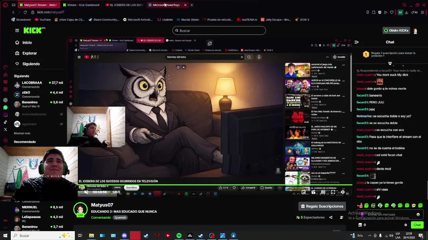Open the user profile avatar menu
This screenshot has height=240, width=428.
(x=415, y=31)
